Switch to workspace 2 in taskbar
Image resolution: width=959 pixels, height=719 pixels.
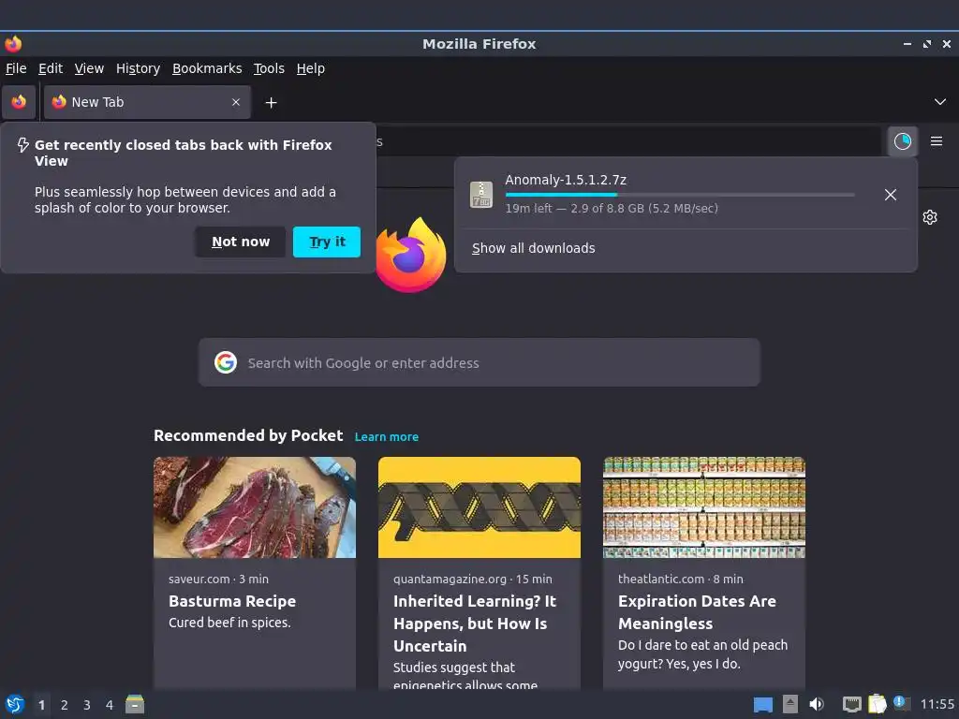65,705
